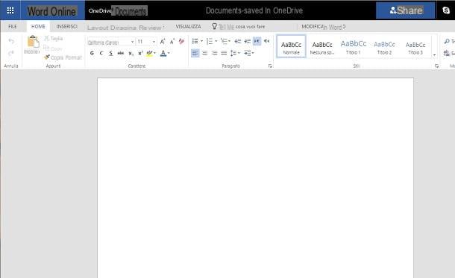Click the numbered list icon
This screenshot has height=278, width=455.
pyautogui.click(x=210, y=41)
